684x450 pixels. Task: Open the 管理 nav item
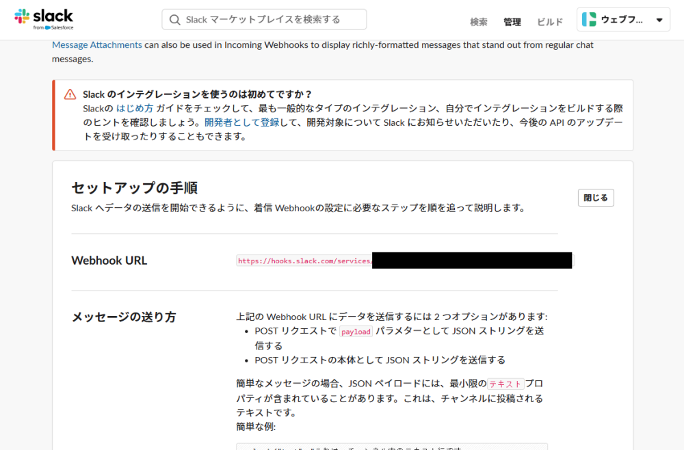click(512, 22)
